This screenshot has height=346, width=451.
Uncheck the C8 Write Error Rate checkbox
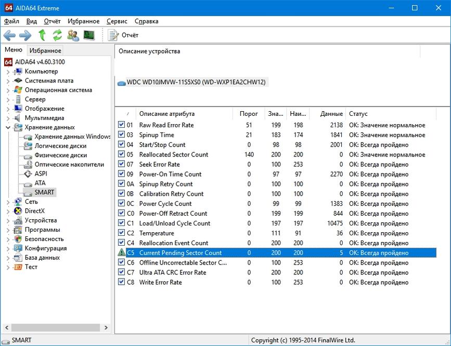click(121, 282)
